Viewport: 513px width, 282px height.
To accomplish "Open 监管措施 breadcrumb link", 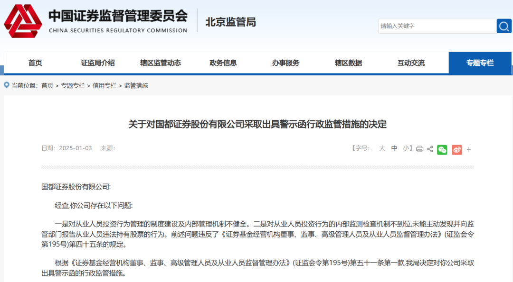I will pos(136,86).
